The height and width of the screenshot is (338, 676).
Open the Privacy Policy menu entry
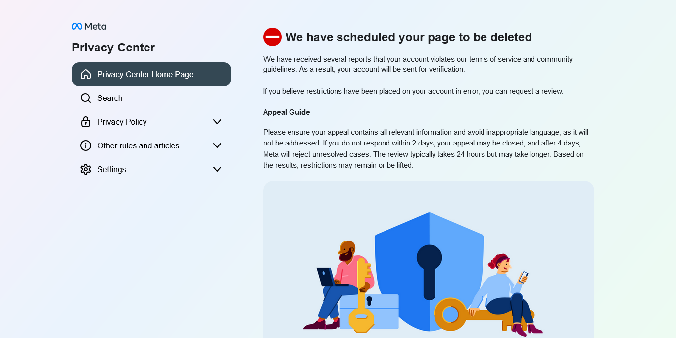[151, 122]
